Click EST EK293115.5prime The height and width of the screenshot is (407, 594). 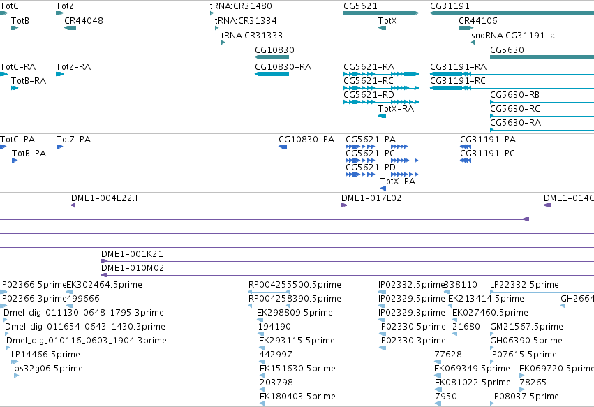pyautogui.click(x=297, y=341)
